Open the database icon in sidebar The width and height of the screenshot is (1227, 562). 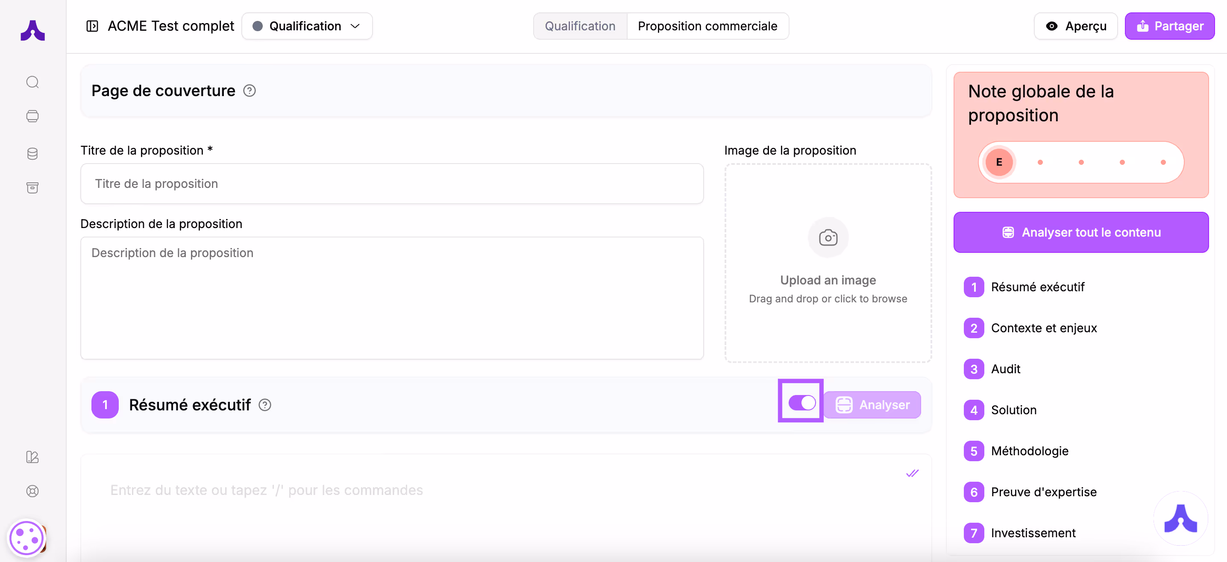click(32, 154)
